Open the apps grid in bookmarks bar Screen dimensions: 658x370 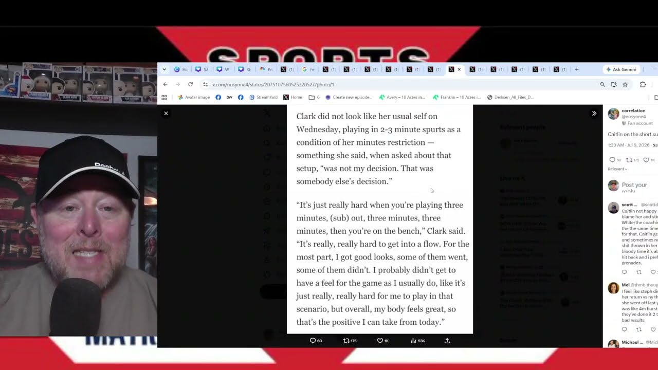164,97
